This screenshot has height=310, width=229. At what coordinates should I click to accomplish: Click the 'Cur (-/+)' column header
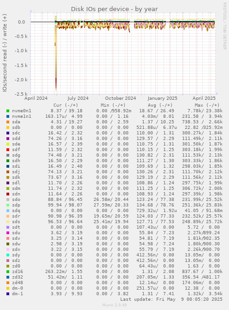[x=66, y=105]
